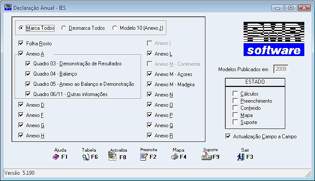Click the ESTADO panel header
315x181 pixels.
pyautogui.click(x=255, y=82)
